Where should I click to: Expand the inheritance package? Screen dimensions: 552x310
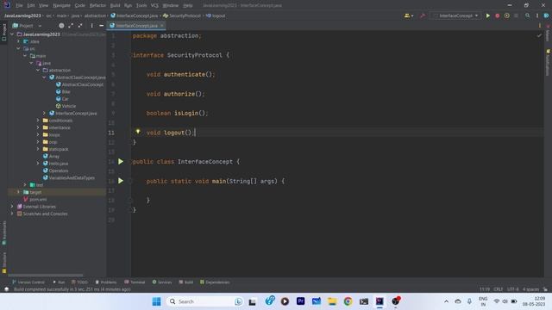click(x=38, y=127)
